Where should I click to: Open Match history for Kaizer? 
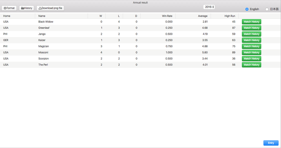tap(251, 40)
